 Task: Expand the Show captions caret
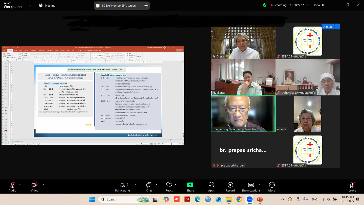[x=259, y=185]
